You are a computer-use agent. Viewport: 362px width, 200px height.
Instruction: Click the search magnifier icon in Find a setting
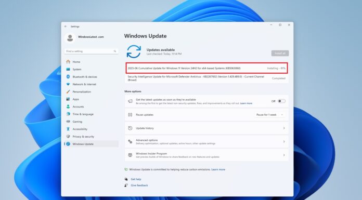click(x=115, y=51)
